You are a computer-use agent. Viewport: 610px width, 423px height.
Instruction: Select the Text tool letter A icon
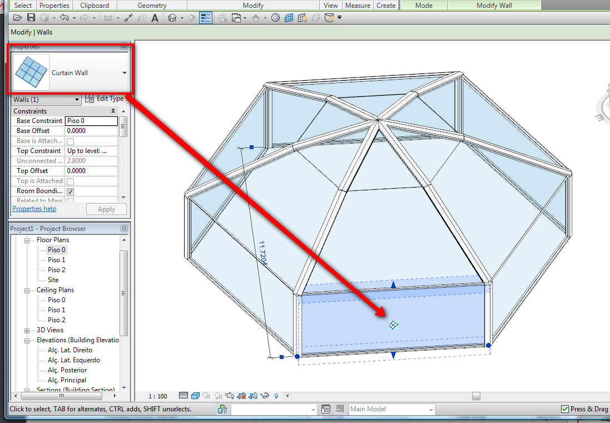point(155,18)
